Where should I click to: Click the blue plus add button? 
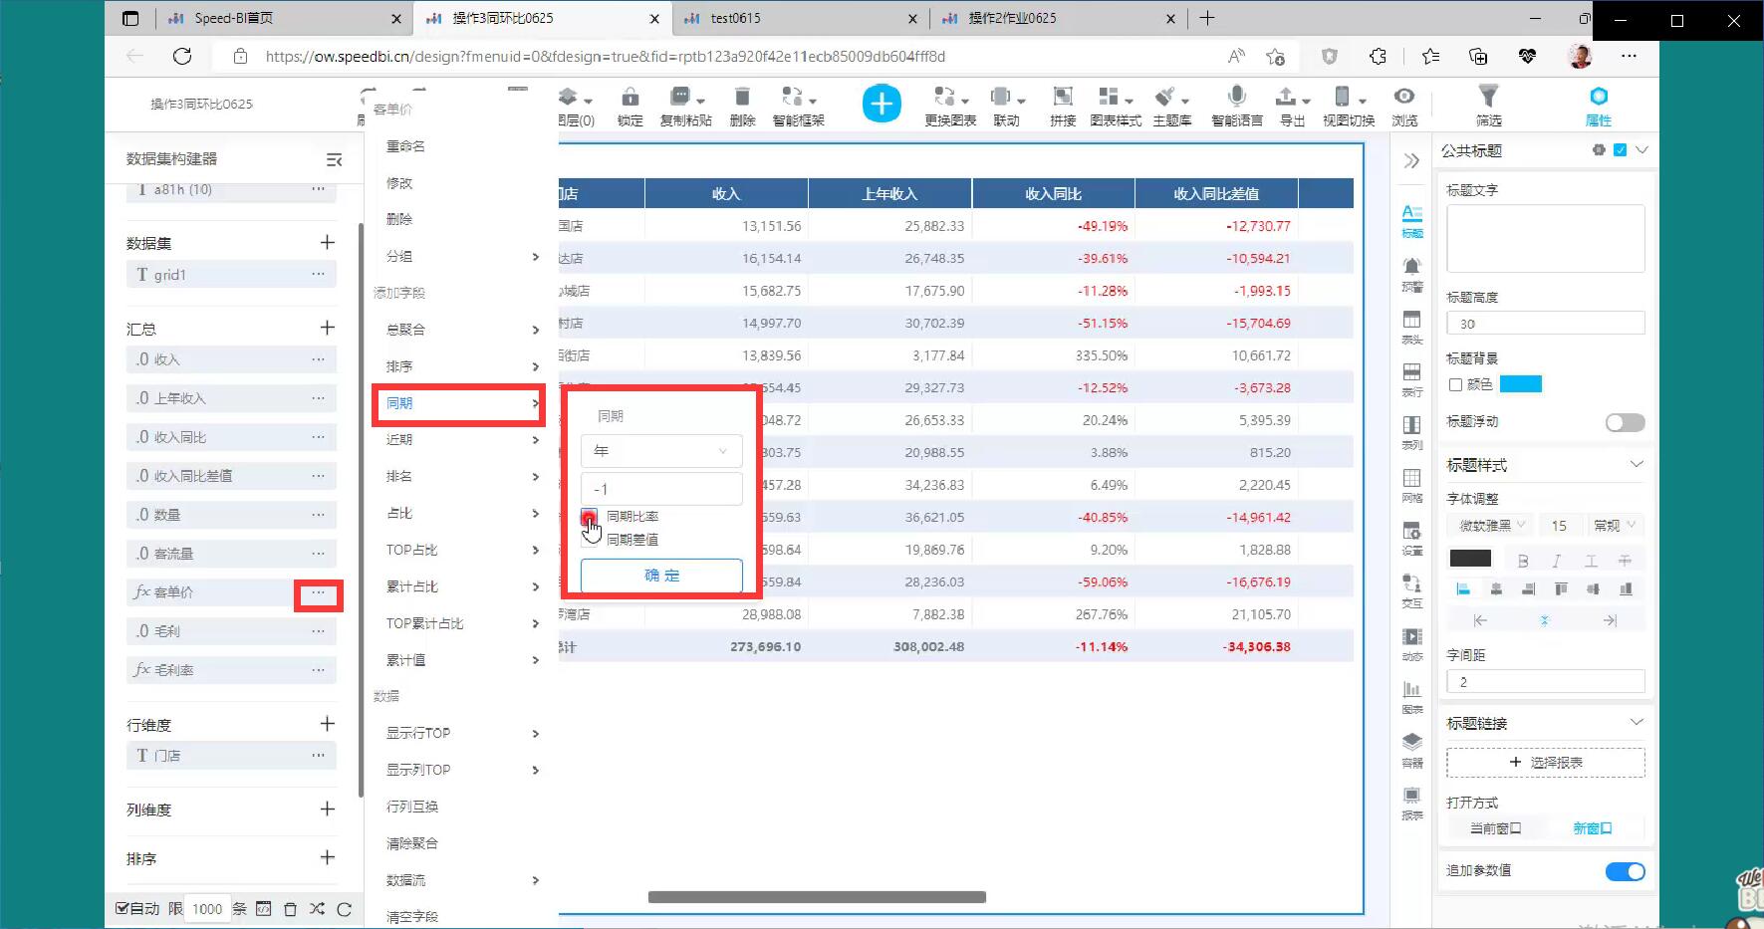[882, 104]
